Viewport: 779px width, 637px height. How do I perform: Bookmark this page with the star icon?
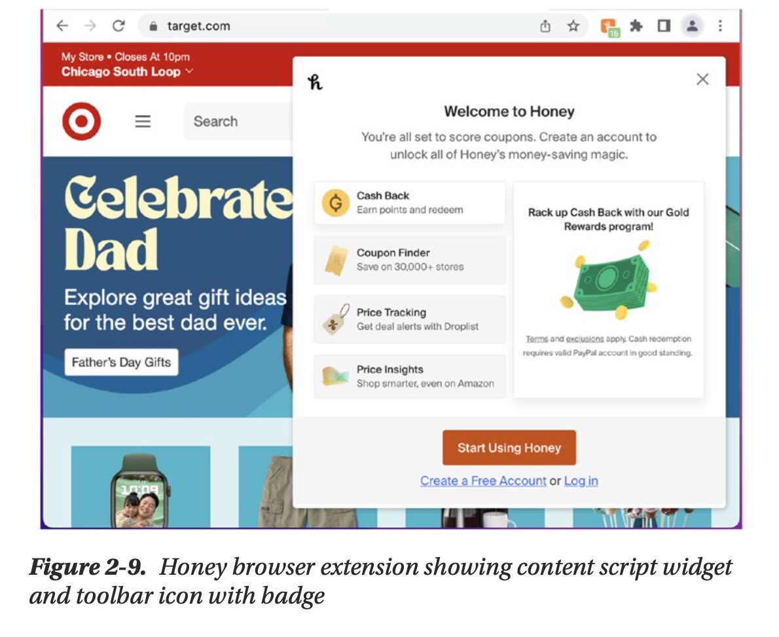(x=573, y=26)
